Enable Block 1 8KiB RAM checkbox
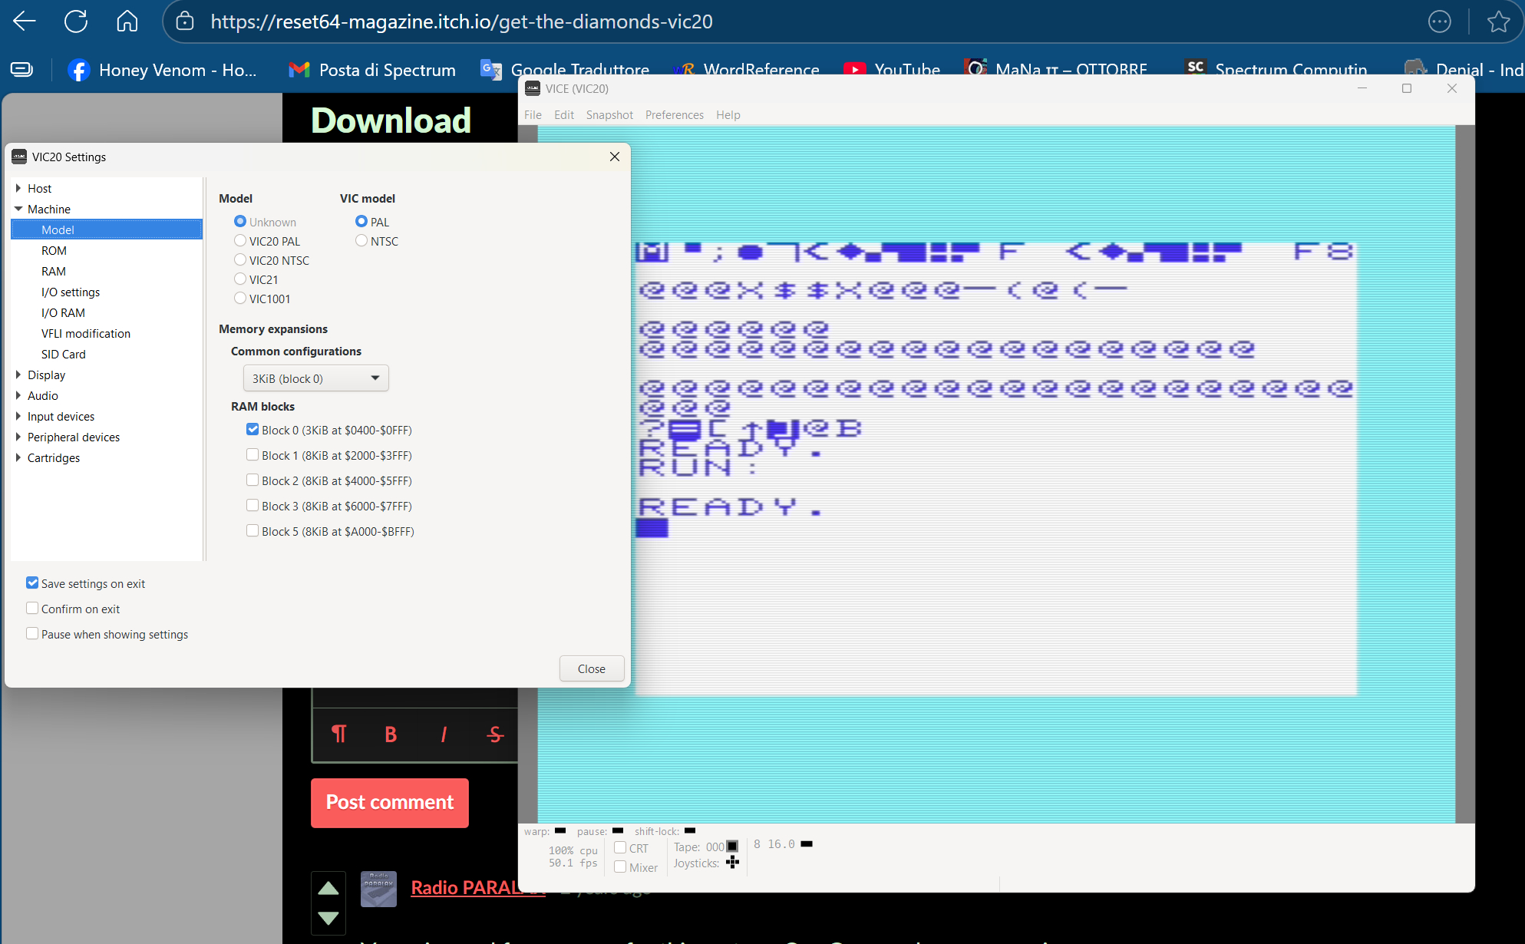Viewport: 1525px width, 944px height. 253,455
